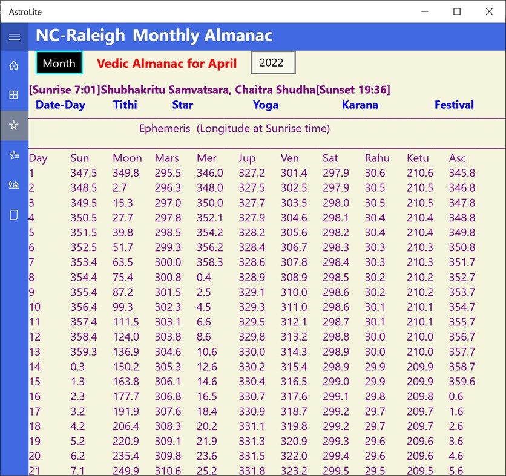Click the Rahu column header
This screenshot has width=506, height=476.
(377, 158)
